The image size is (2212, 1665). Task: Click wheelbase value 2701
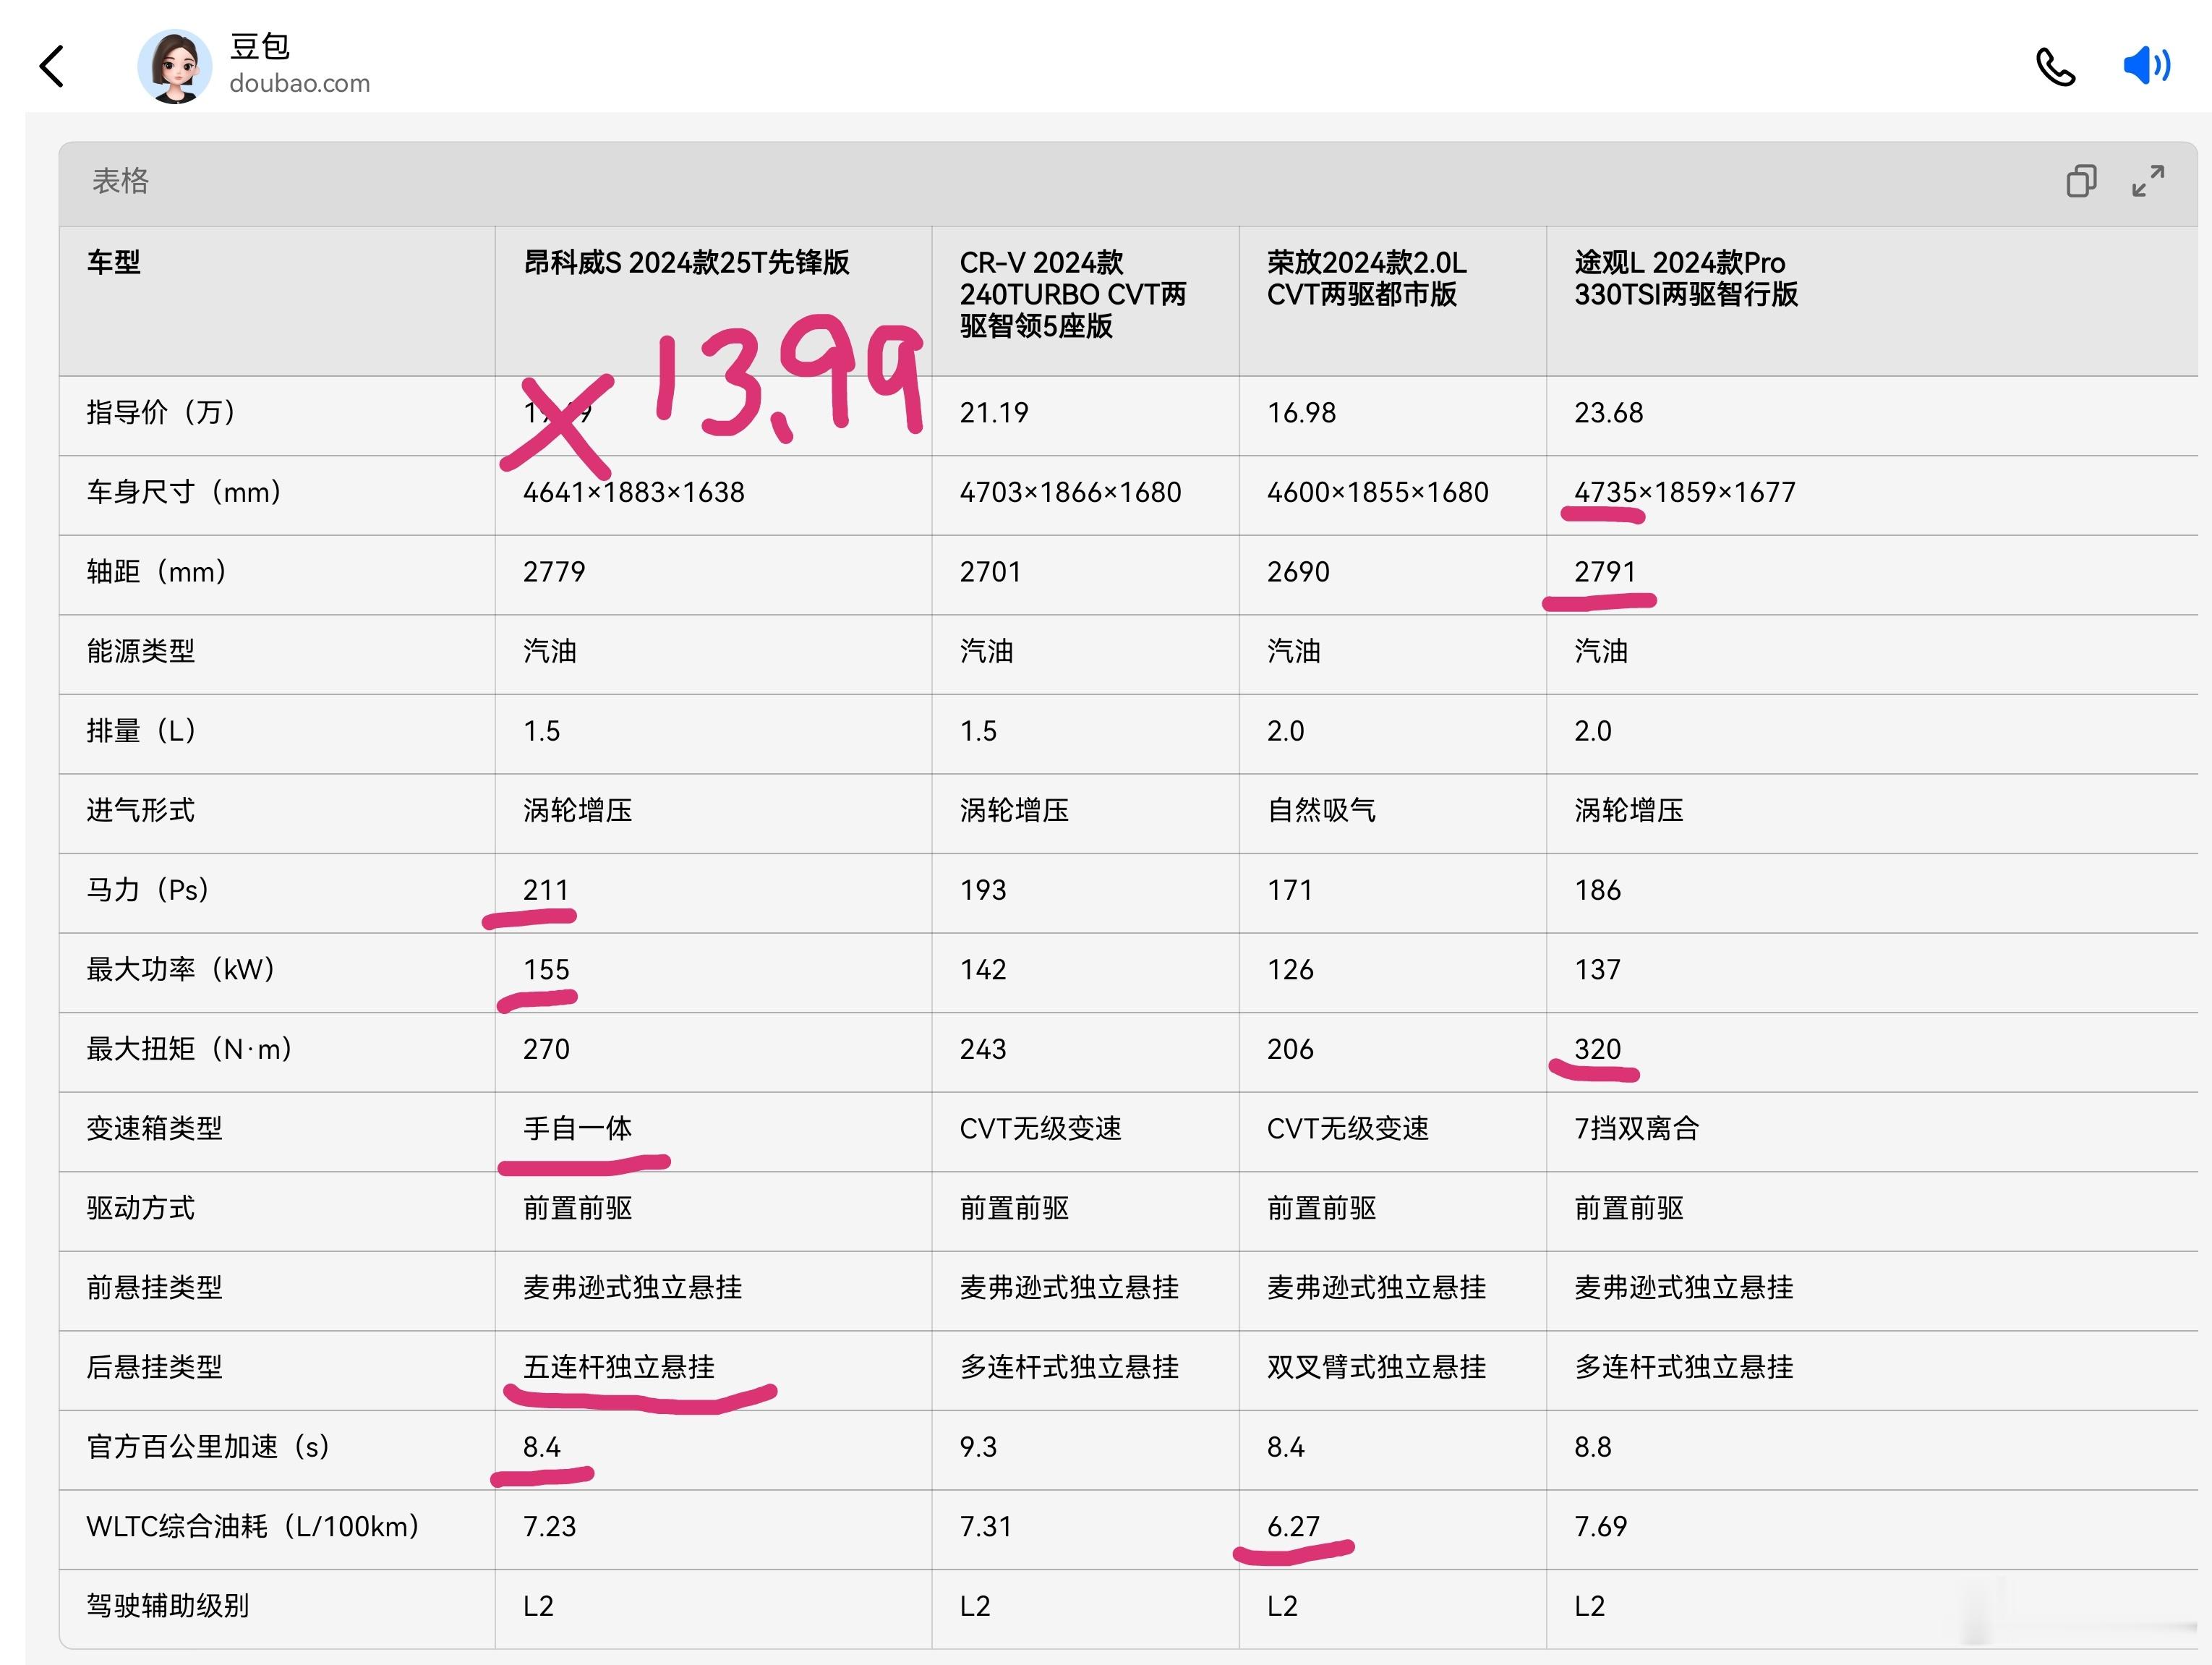990,572
